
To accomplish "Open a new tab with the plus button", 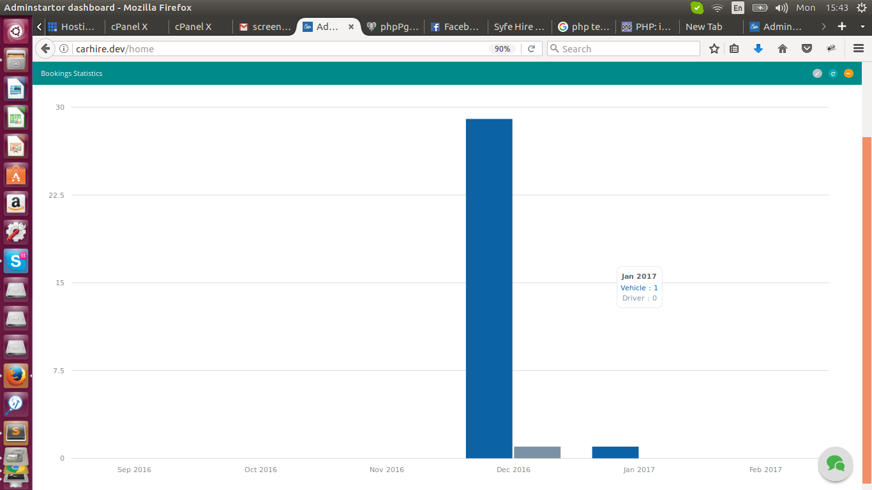I will (x=842, y=26).
